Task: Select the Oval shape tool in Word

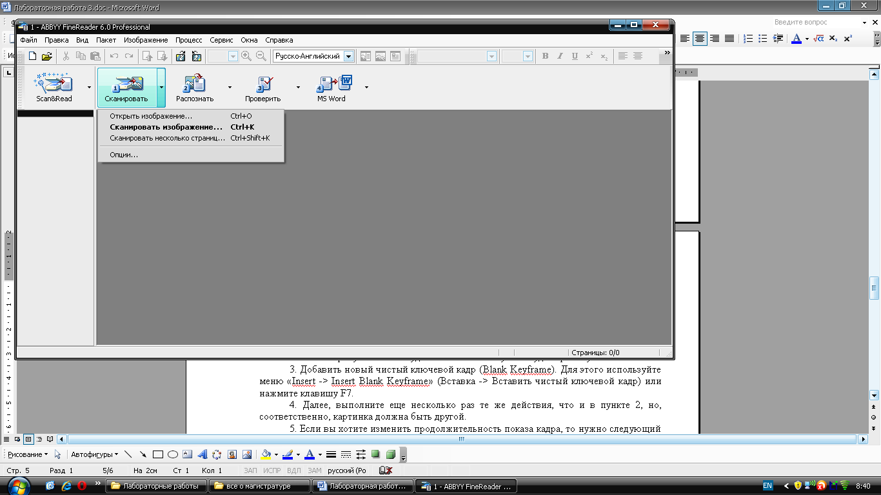Action: [172, 454]
